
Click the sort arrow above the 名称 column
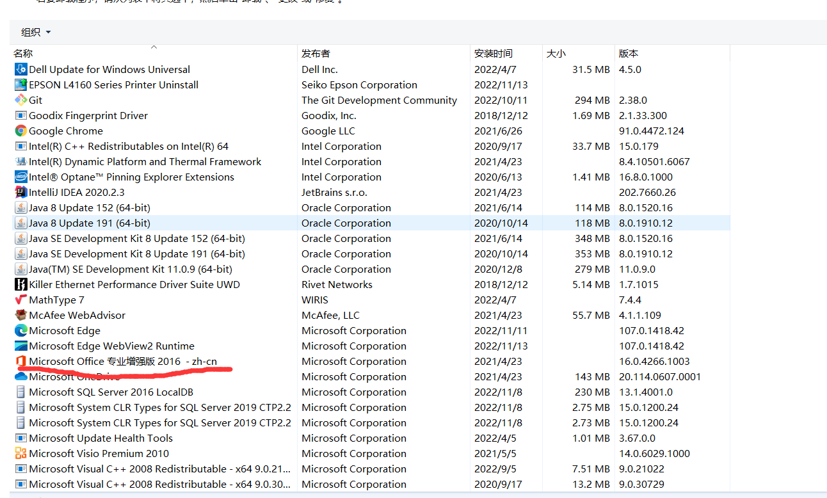(154, 47)
